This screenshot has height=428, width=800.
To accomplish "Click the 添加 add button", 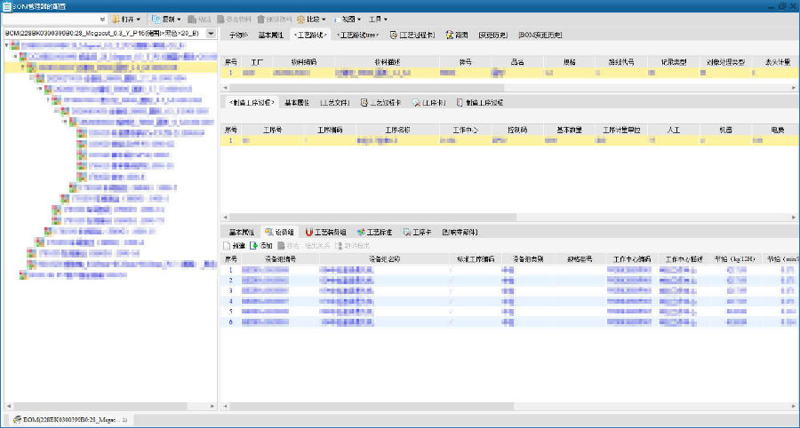I will (x=261, y=245).
